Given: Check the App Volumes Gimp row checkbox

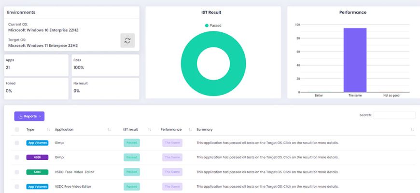Looking at the screenshot, I should (x=17, y=143).
